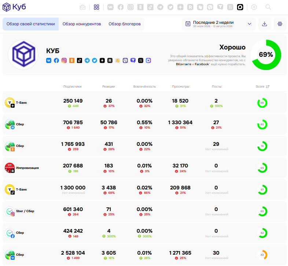Switch to Обзор своей статистики tab

[31, 24]
